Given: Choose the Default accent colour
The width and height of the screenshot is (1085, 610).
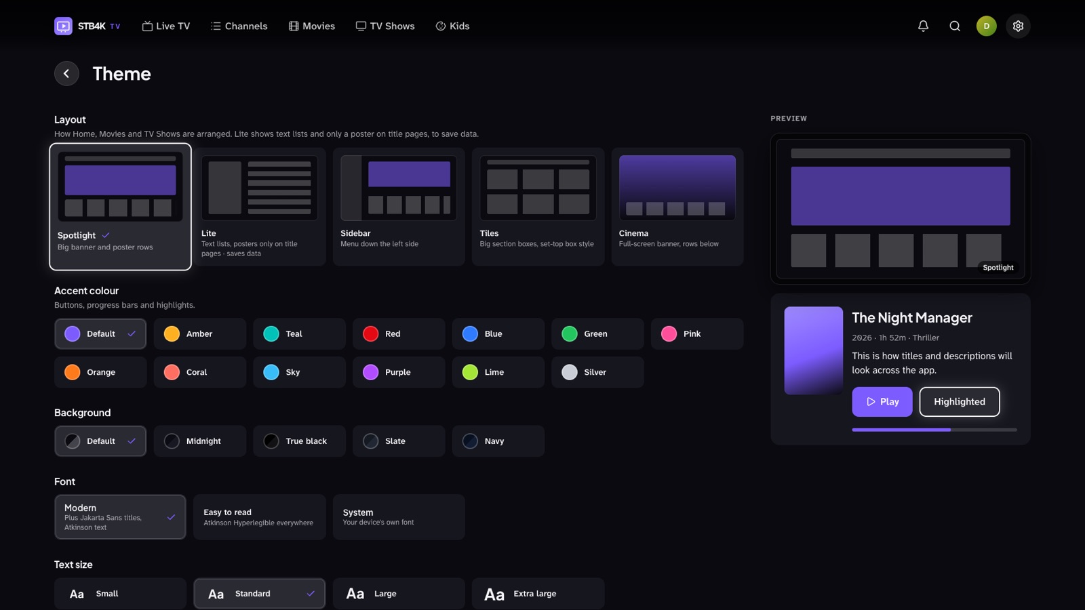Looking at the screenshot, I should point(100,333).
